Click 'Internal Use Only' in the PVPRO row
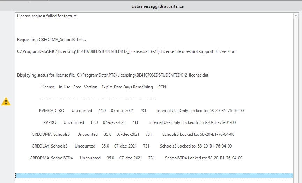This screenshot has height=183, width=302. coord(164,122)
